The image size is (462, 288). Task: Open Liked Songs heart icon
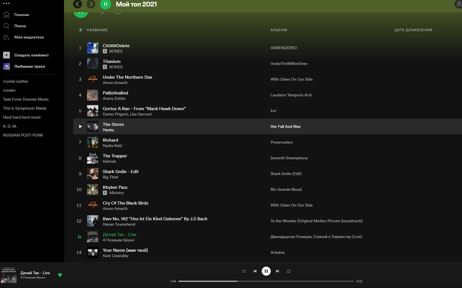[x=6, y=66]
